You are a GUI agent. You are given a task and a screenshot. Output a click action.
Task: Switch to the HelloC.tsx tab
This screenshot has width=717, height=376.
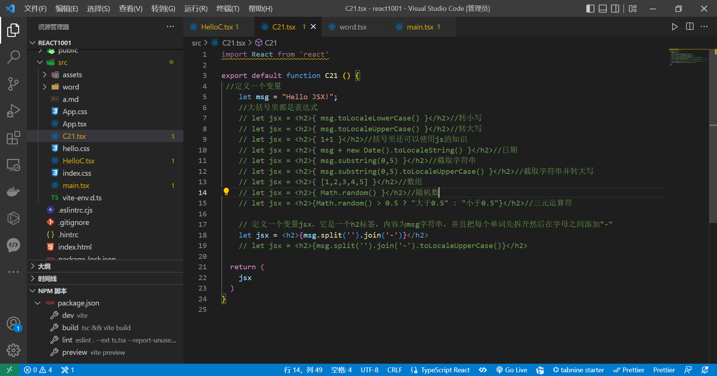click(217, 27)
